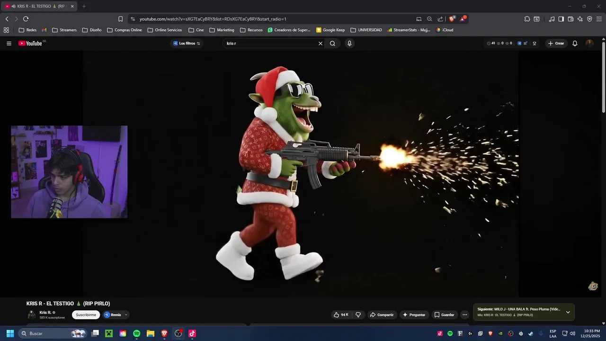Bookmark this page in address bar
The height and width of the screenshot is (341, 606).
[x=120, y=19]
